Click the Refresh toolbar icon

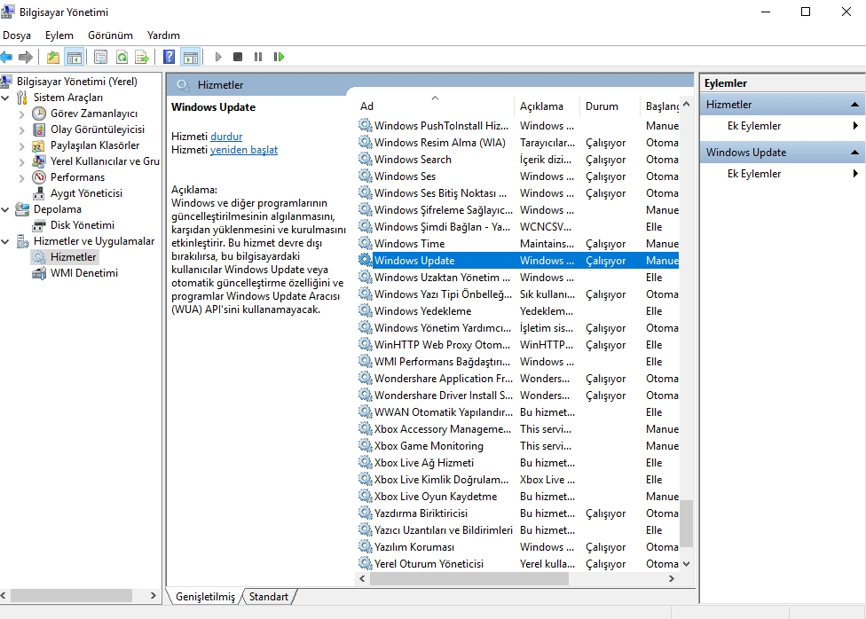122,57
